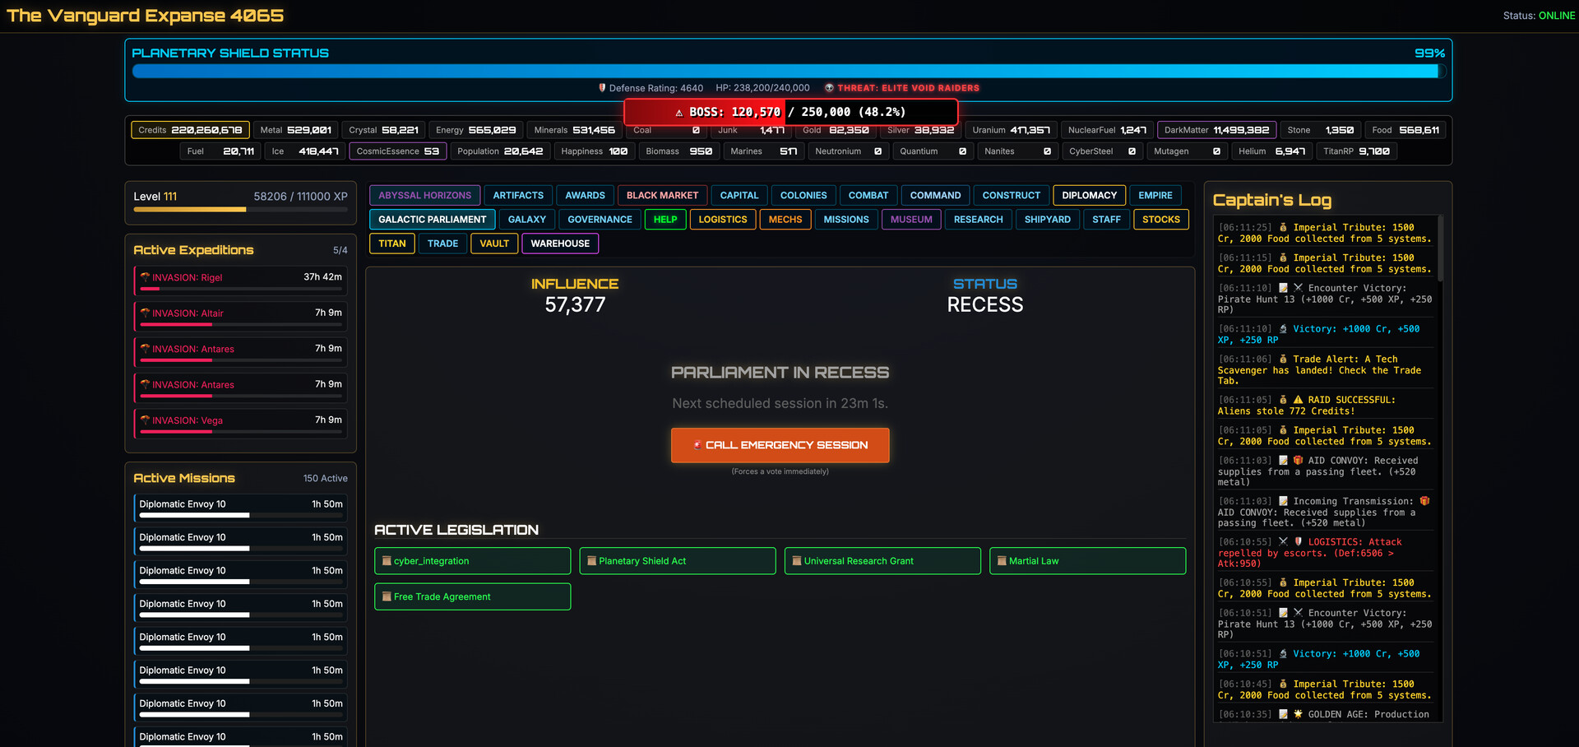Image resolution: width=1579 pixels, height=747 pixels.
Task: Click the ONLINE status indicator
Action: [1556, 15]
